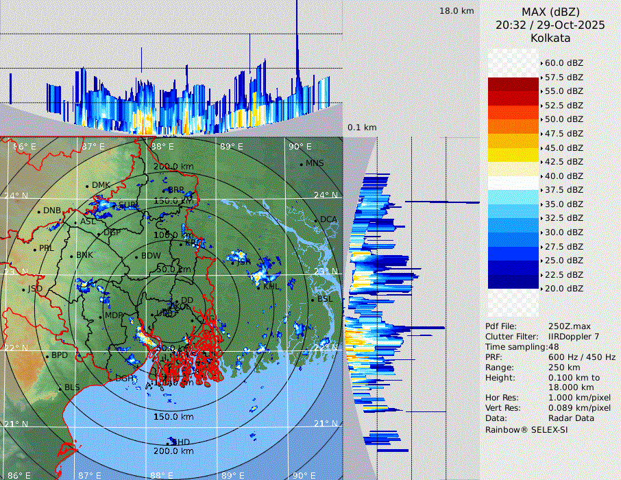Select the KHL station marker

[x=259, y=287]
